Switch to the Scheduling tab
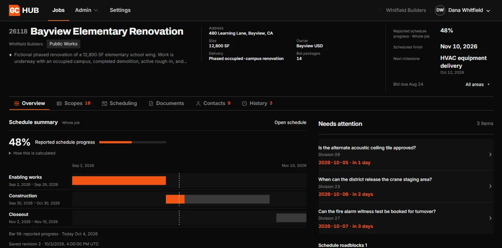This screenshot has height=248, width=502. click(119, 103)
